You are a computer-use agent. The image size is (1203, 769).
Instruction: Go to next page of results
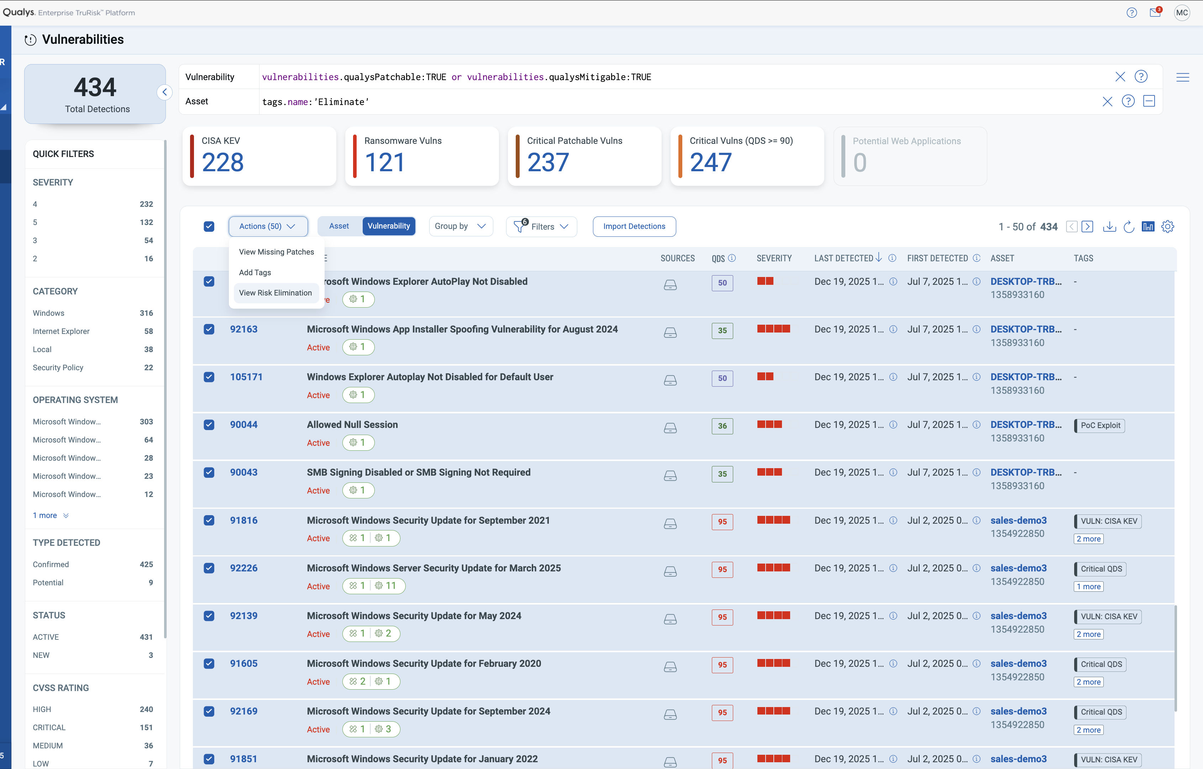(x=1087, y=226)
